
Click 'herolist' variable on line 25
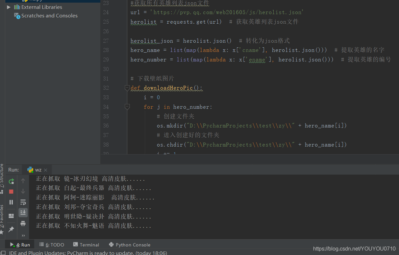(143, 22)
